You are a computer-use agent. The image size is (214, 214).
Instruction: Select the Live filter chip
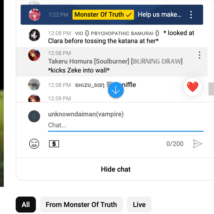point(139,205)
